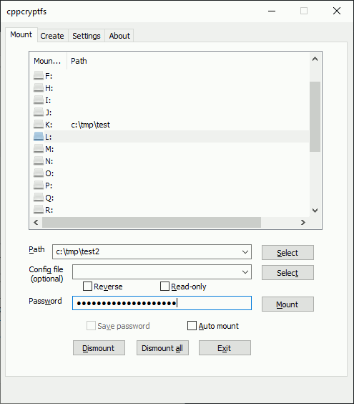Screen dimensions: 354x404
Task: Click the scroll down arrow in drive list
Action: (315, 211)
